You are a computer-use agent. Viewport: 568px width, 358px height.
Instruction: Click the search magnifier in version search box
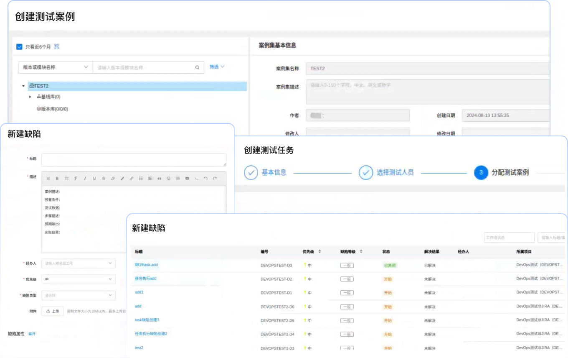(x=197, y=67)
